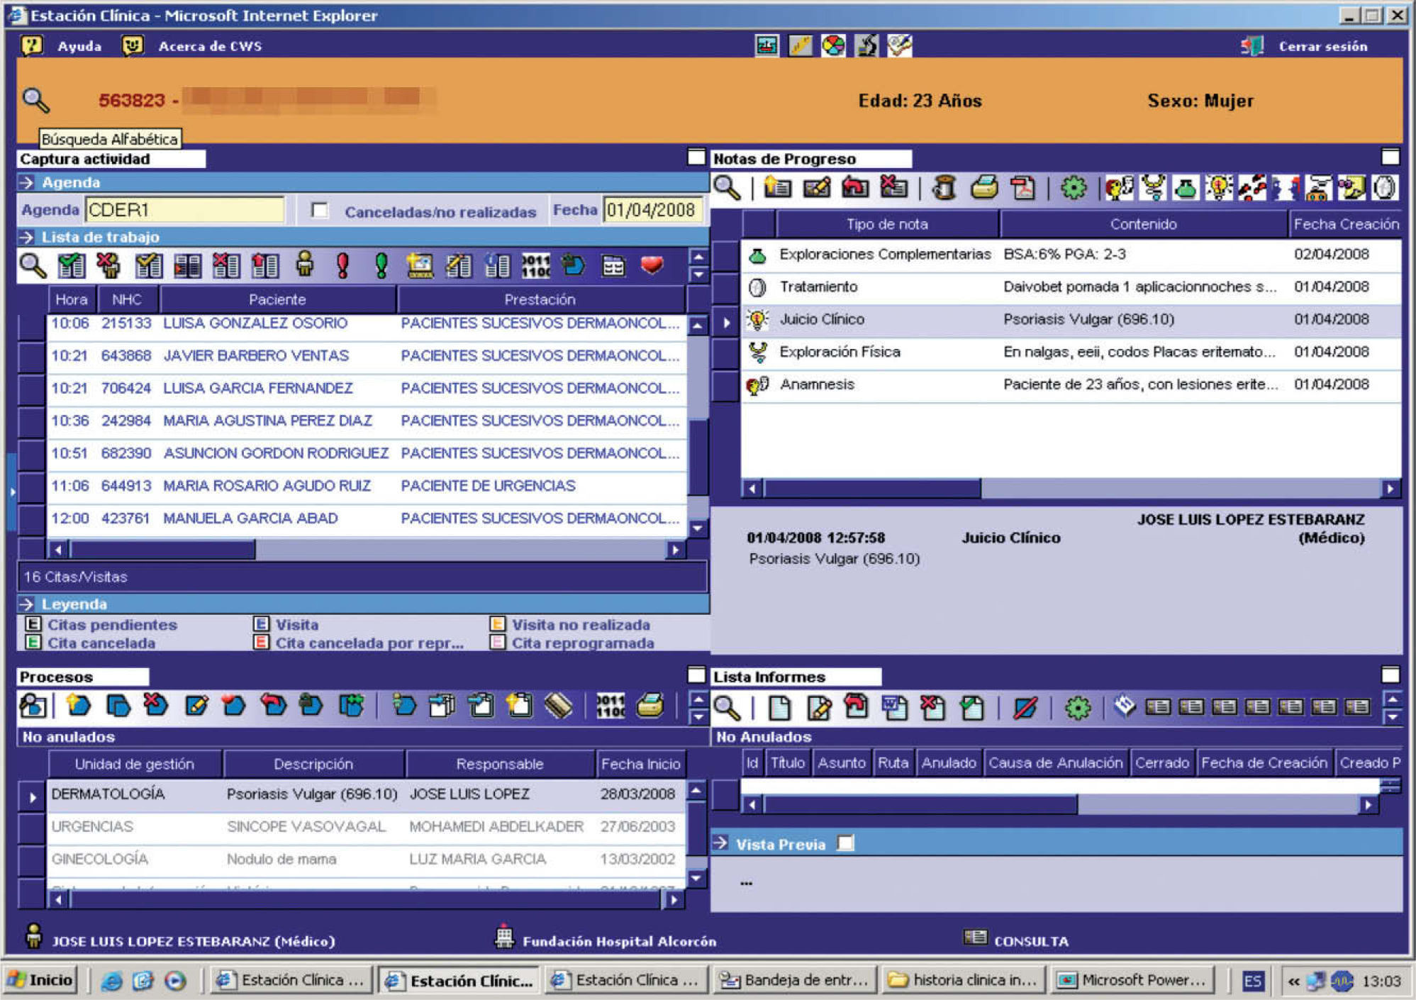Select patient MARIA ROSARIO AGUDO RUIZ row
Viewport: 1416px width, 1000px height.
click(267, 486)
